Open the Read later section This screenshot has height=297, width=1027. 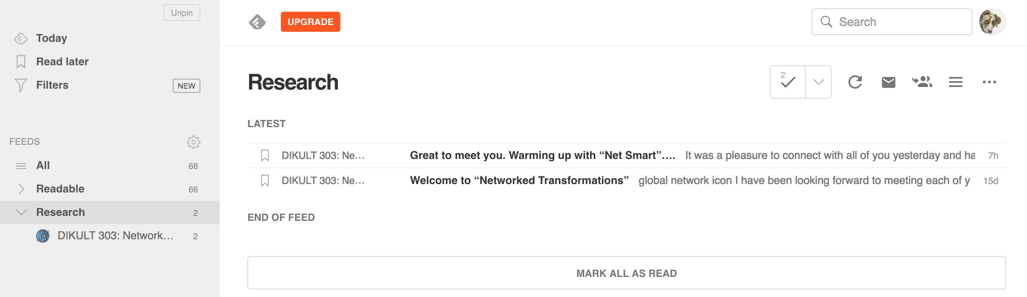(62, 61)
